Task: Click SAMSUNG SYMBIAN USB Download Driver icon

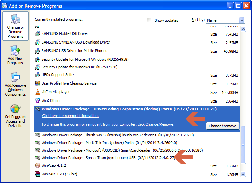Action: tap(38, 42)
